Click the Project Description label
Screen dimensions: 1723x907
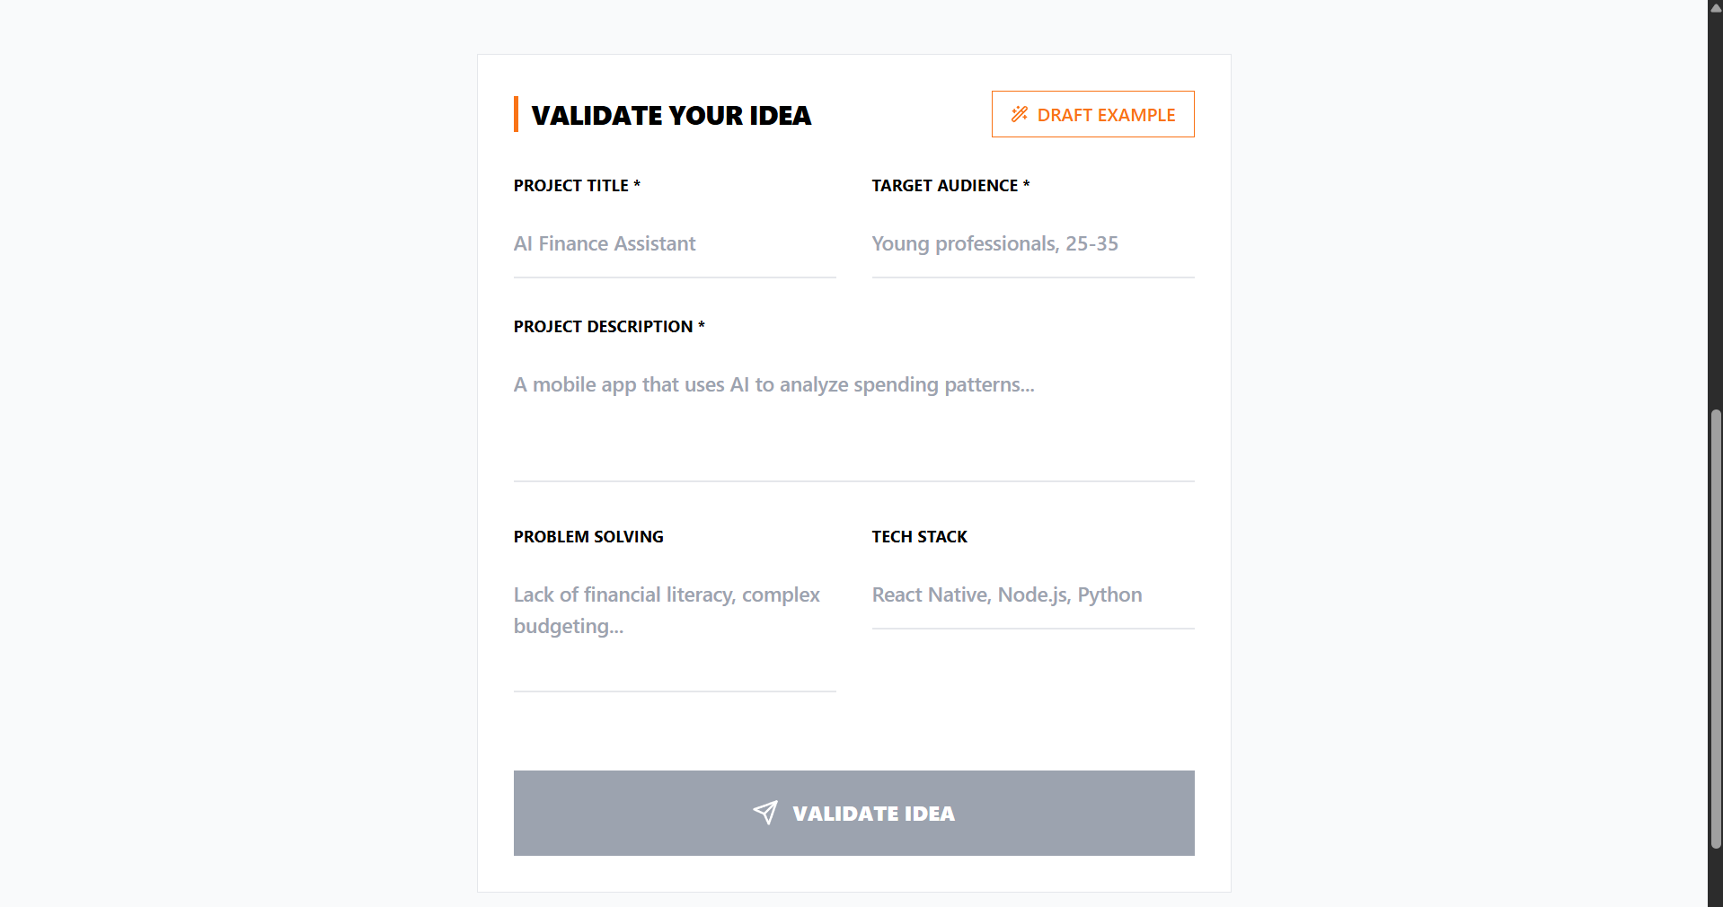click(x=603, y=327)
